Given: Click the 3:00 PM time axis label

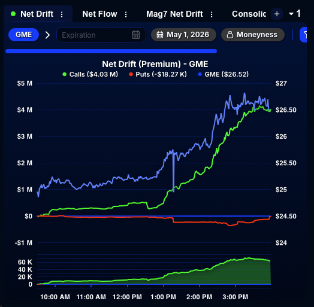Looking at the screenshot, I should click(x=236, y=297).
